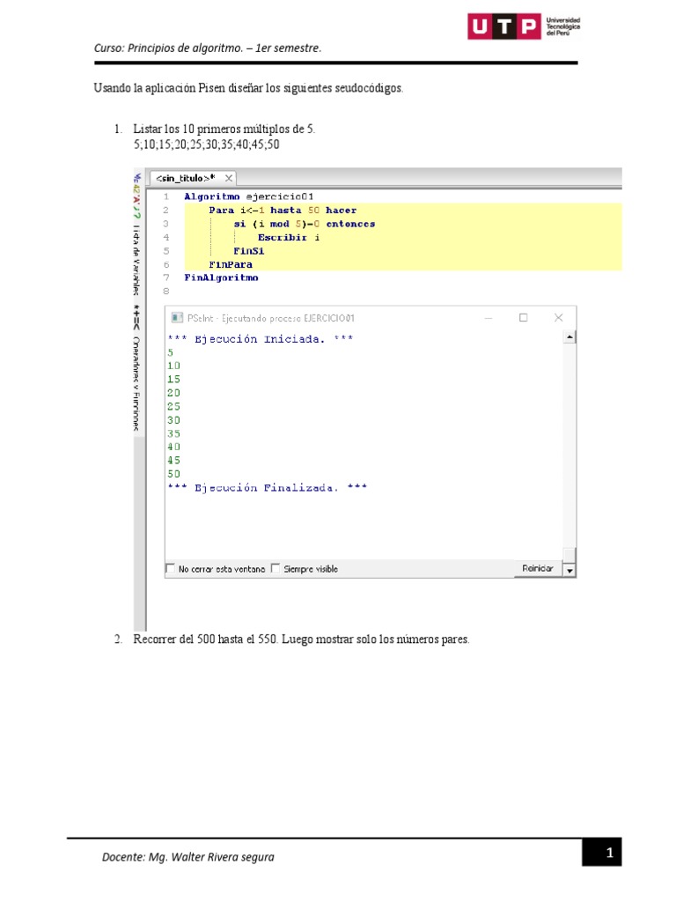Open the Lista de Variables side panel

[137, 260]
